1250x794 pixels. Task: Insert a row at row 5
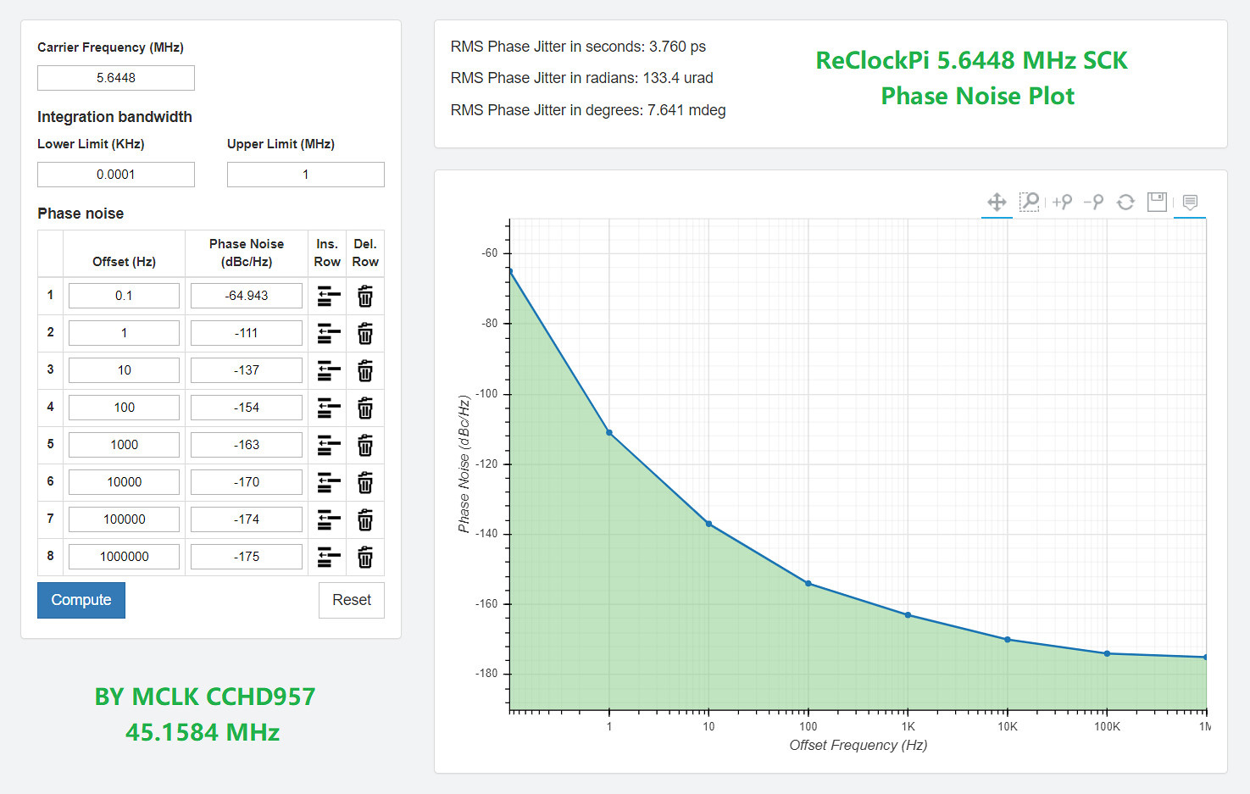(x=328, y=446)
